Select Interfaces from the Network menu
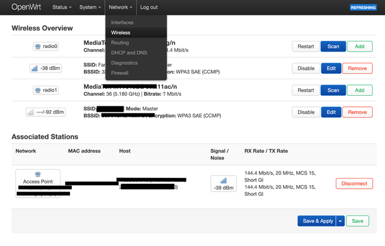The height and width of the screenshot is (246, 385). 122,22
